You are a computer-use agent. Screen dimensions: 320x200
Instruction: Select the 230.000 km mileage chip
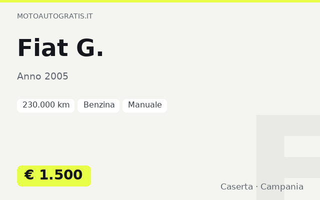tap(45, 105)
